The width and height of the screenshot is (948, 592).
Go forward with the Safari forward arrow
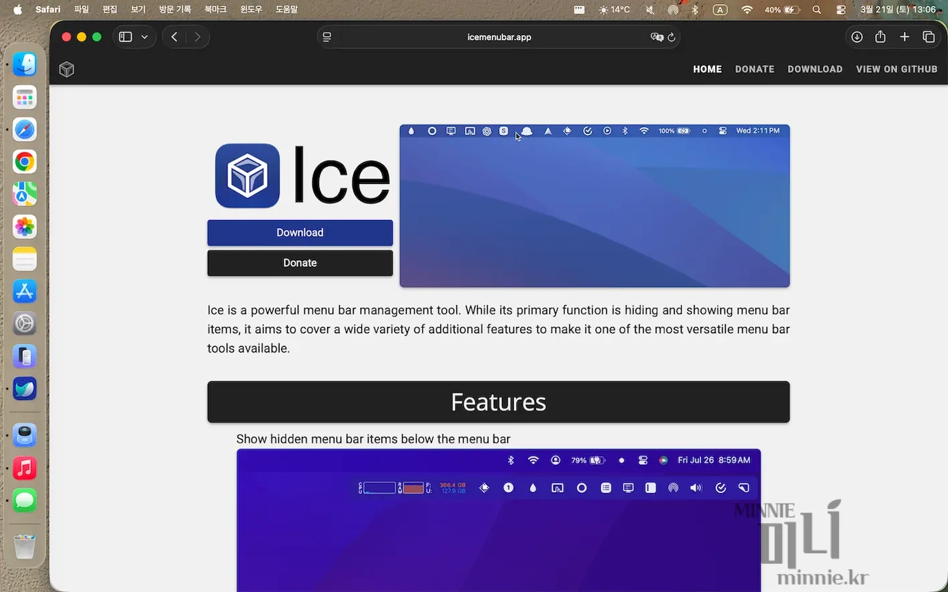(x=197, y=37)
